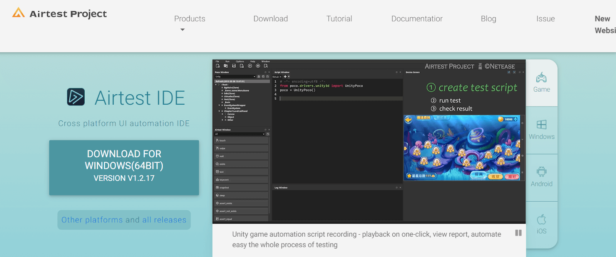Screen dimensions: 616x257
Task: Open the Products menu
Action: 189,18
